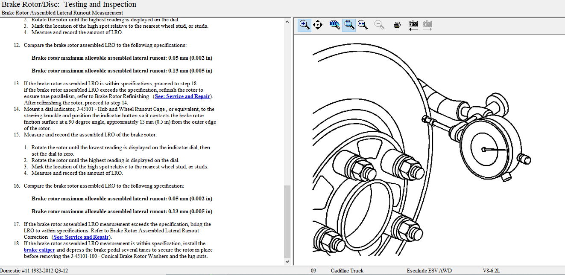Click the fit-to-window zoom icon

[x=349, y=25]
